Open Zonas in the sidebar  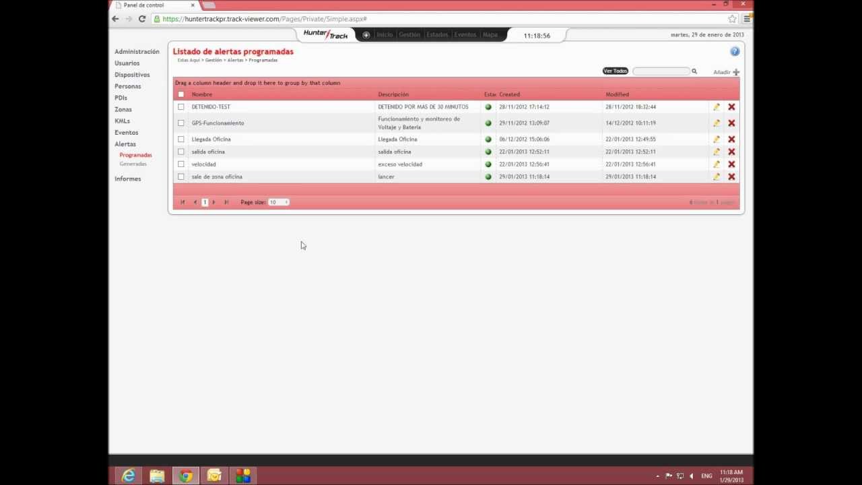[x=123, y=109]
